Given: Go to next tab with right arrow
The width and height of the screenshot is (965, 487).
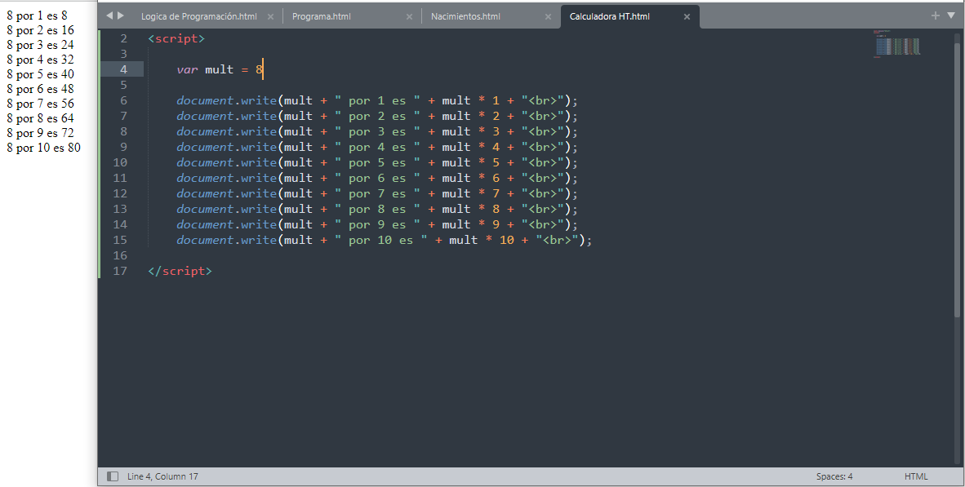Looking at the screenshot, I should [x=121, y=15].
